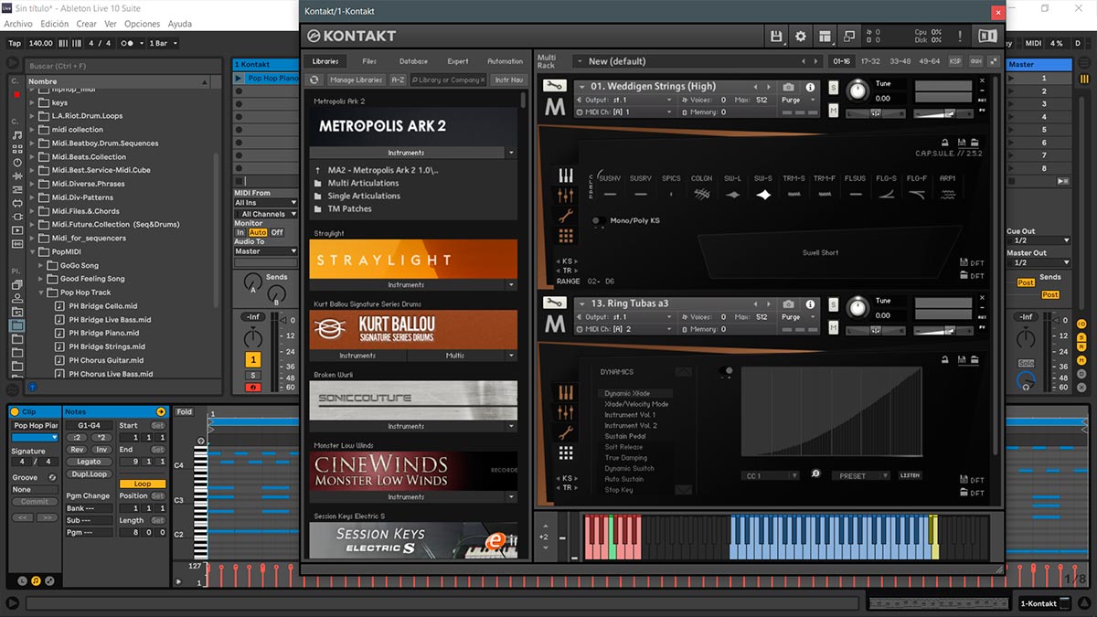Open the Kontakt workspace layout menu
Image resolution: width=1097 pixels, height=617 pixels.
[x=825, y=36]
